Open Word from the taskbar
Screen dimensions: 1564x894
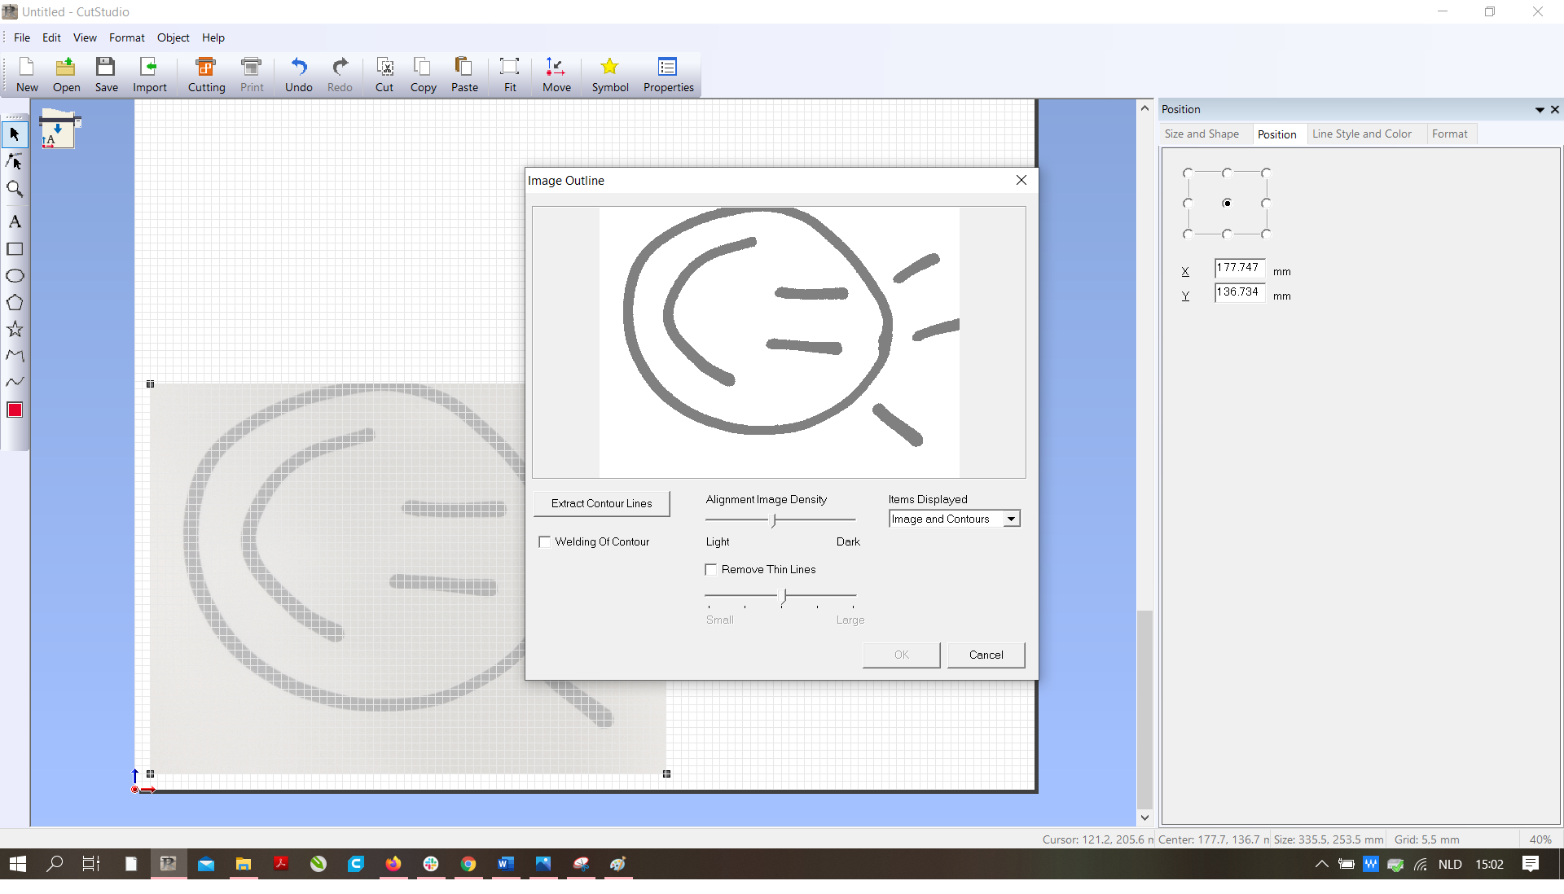coord(505,865)
